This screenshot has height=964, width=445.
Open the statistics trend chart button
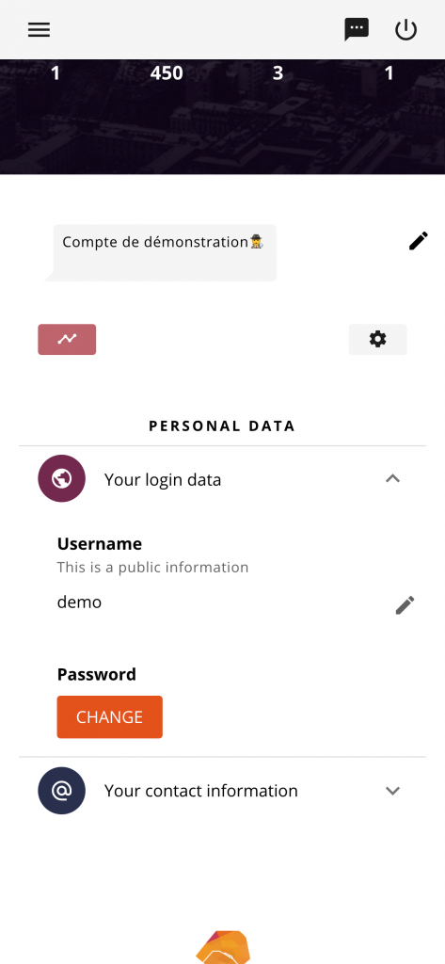[x=67, y=339]
